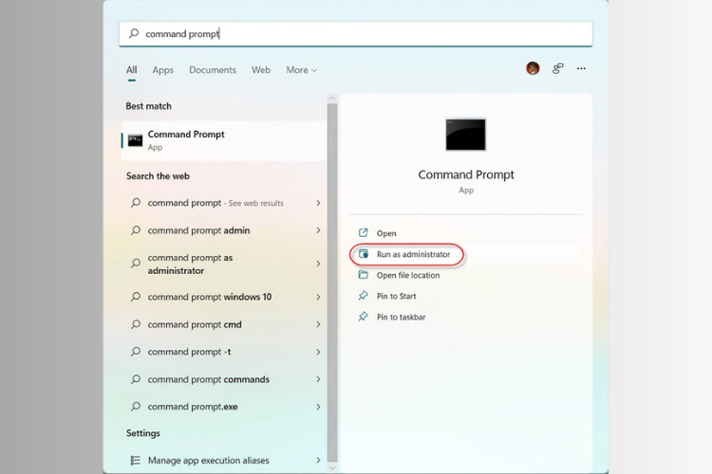Click search icon beside 'command prompt admin'
This screenshot has height=474, width=712.
click(x=136, y=230)
